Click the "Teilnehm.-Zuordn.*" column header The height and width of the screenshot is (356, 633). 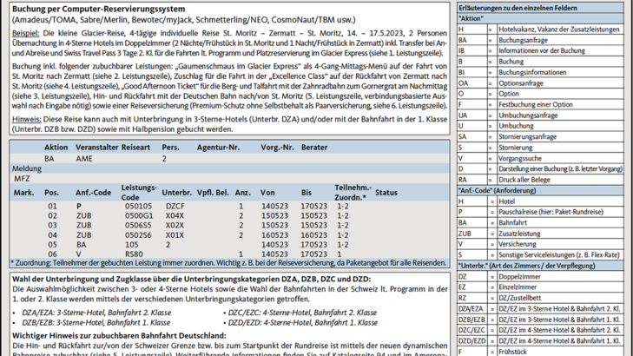pyautogui.click(x=353, y=193)
